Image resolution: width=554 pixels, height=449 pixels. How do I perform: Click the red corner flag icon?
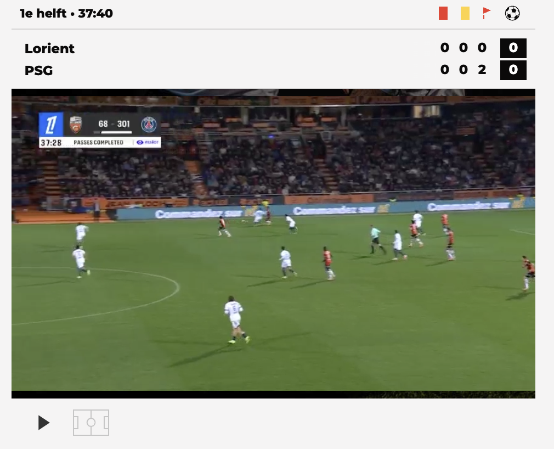coord(487,13)
